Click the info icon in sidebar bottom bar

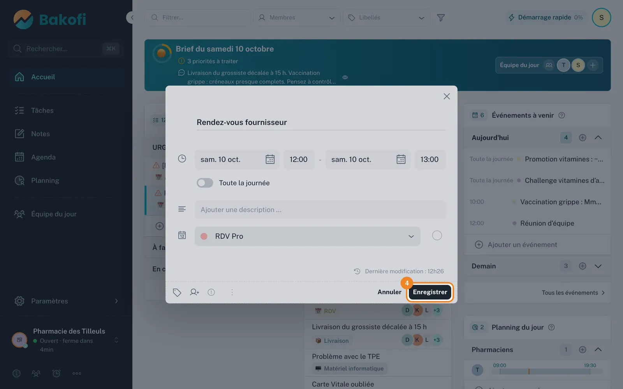pos(16,373)
